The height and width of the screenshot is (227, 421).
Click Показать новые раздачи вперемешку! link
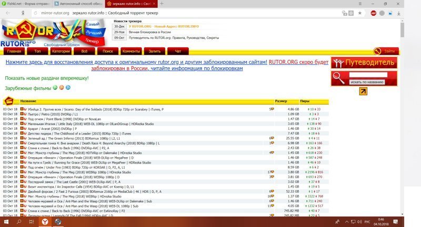click(x=47, y=78)
